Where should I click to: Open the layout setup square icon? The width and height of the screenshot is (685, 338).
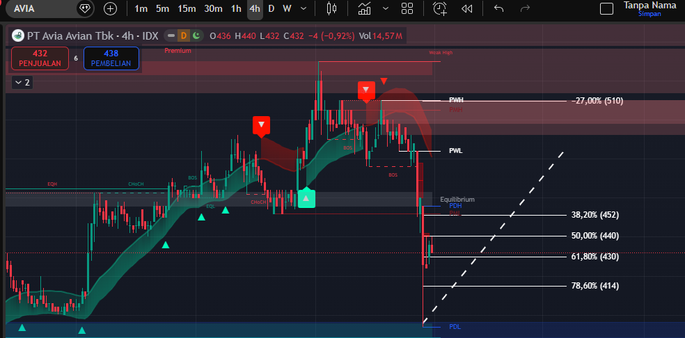[606, 8]
